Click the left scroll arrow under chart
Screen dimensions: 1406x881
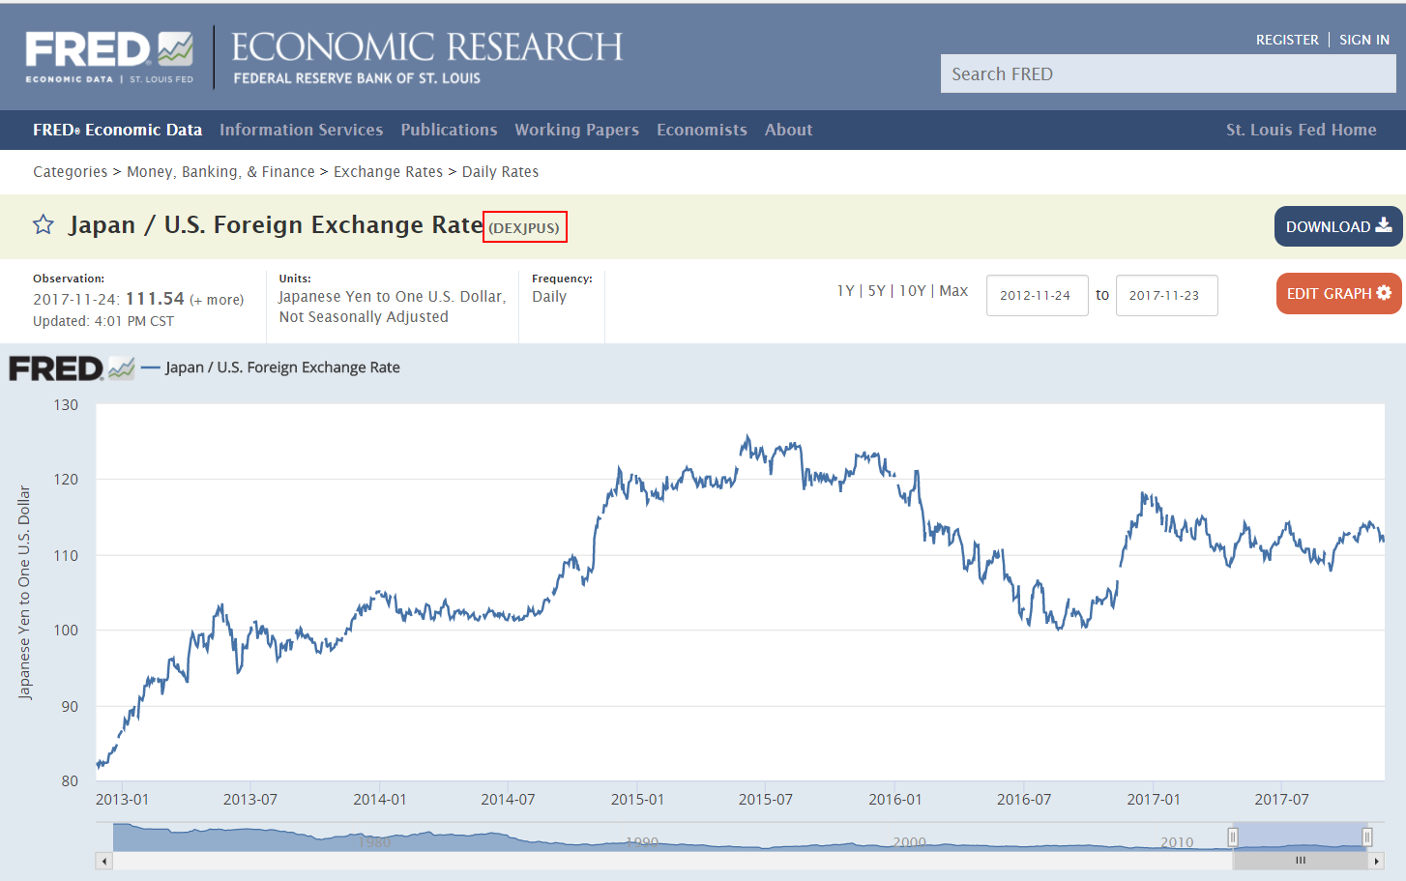click(104, 861)
